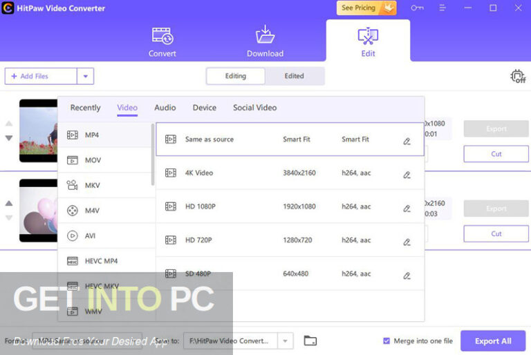This screenshot has height=355, width=531.
Task: Select the Editing toggle tab
Action: pyautogui.click(x=235, y=76)
